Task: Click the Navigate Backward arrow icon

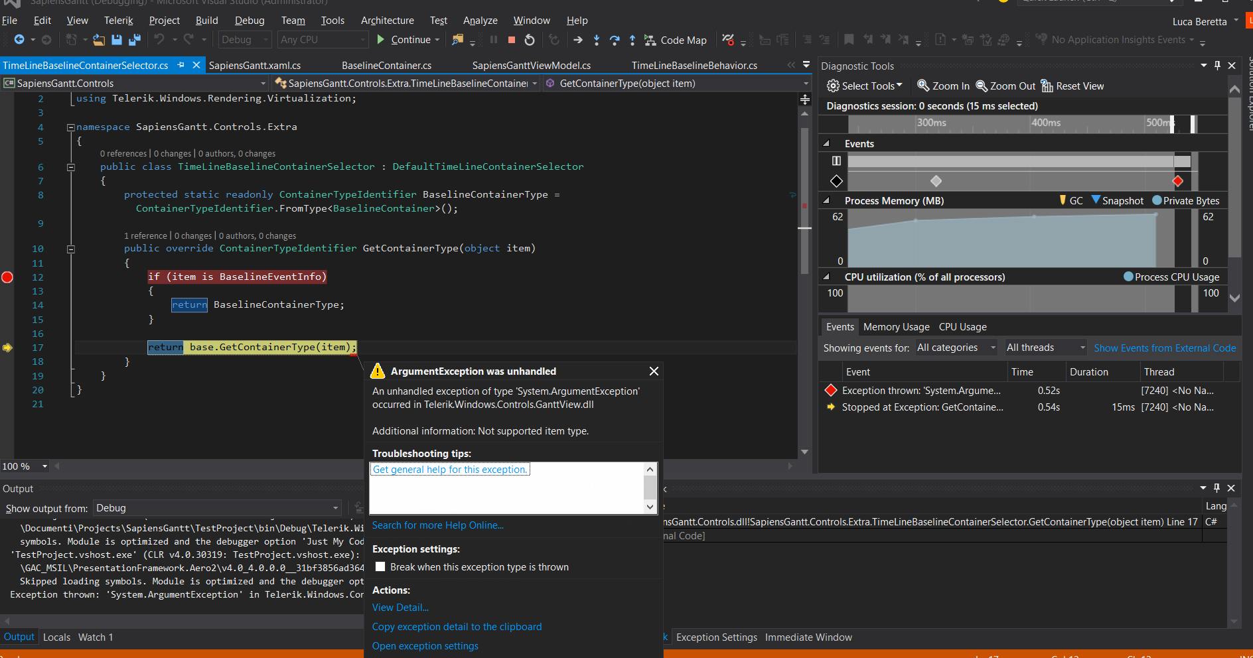Action: pos(19,40)
